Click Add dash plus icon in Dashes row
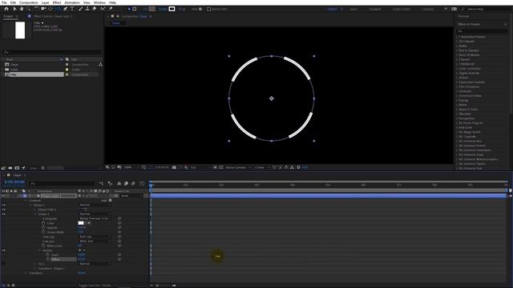This screenshot has height=288, width=513. 80,250
